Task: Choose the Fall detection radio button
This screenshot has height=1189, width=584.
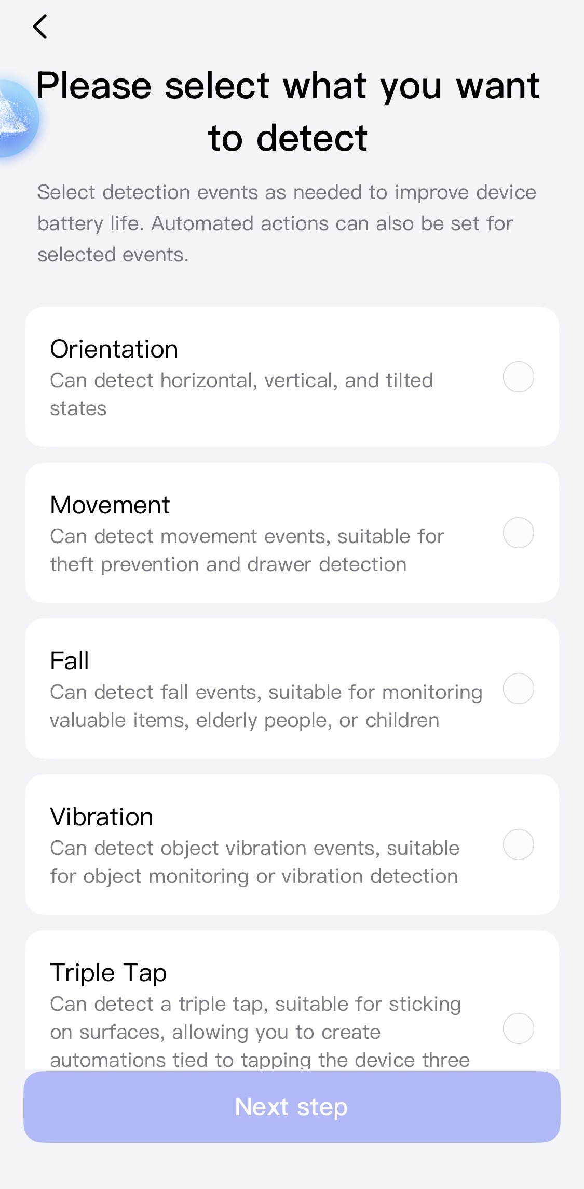Action: pos(518,689)
